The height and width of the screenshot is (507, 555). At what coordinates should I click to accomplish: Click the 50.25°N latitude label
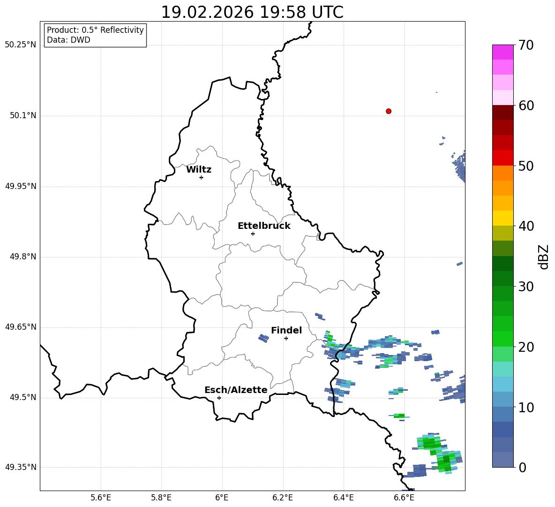pyautogui.click(x=21, y=45)
